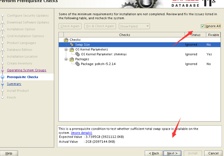This screenshot has height=156, width=224.
Task: Click the Install Product step
Action: coord(18,91)
